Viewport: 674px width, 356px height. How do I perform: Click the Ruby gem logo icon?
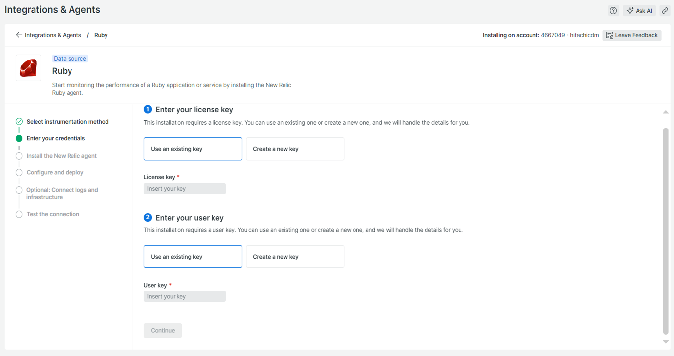coord(29,68)
